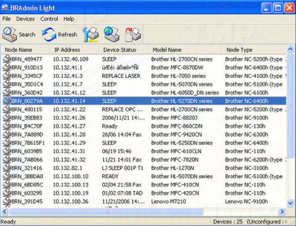Select the printer icon for BRN_35D1C4
This screenshot has height=226, width=296.
7,84
